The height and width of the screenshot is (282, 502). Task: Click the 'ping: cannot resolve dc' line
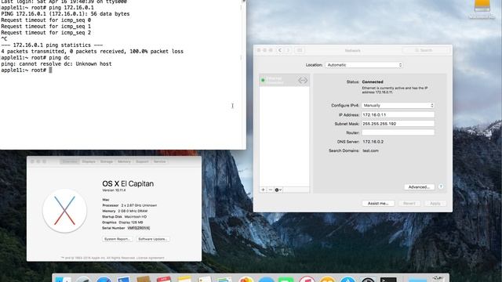(56, 64)
